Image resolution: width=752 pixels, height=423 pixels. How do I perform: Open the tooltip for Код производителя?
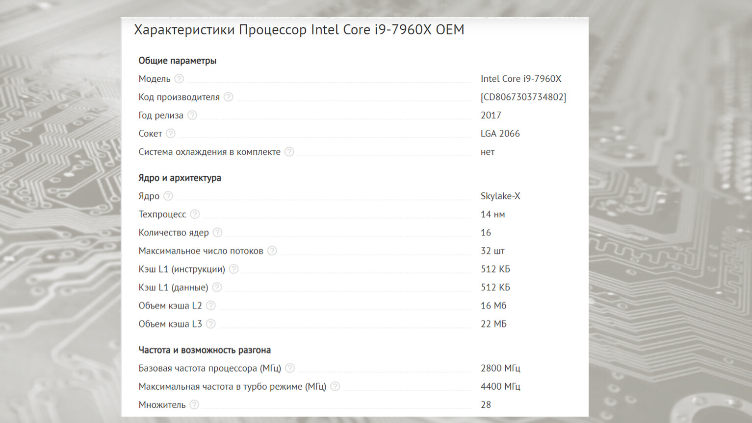click(229, 97)
